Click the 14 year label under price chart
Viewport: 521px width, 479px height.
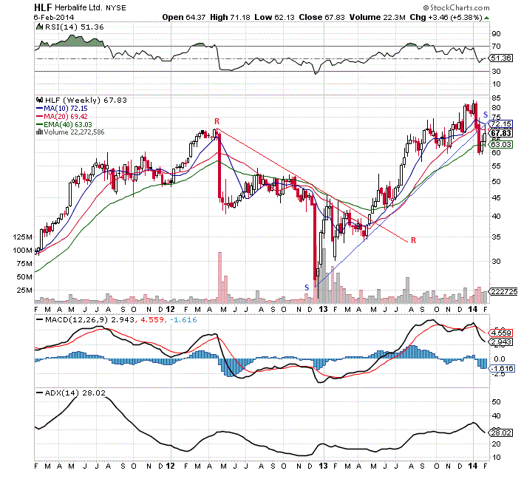473,309
